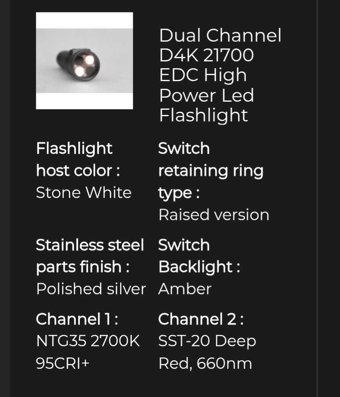This screenshot has width=340, height=397.
Task: Click "D4K 21700" in the product title
Action: point(206,55)
